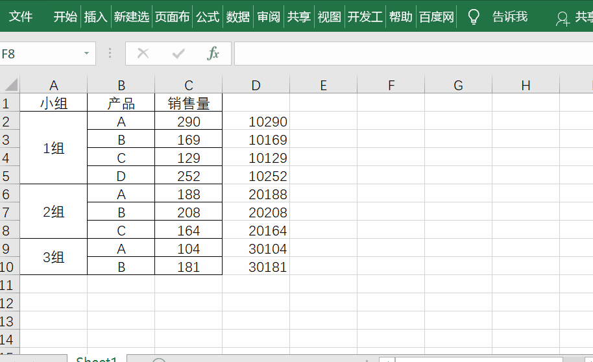Switch to the 视图 ribbon tab
Image resolution: width=593 pixels, height=362 pixels.
click(x=329, y=17)
